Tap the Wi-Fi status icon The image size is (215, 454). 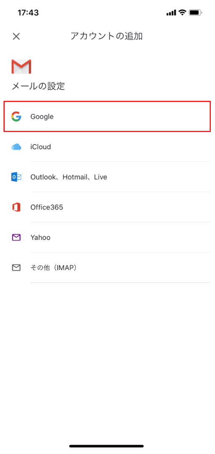(x=182, y=13)
